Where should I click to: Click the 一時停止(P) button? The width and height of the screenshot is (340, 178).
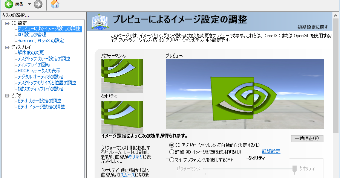(x=307, y=138)
